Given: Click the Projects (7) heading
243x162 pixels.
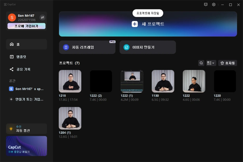Looking at the screenshot, I should coord(69,63).
